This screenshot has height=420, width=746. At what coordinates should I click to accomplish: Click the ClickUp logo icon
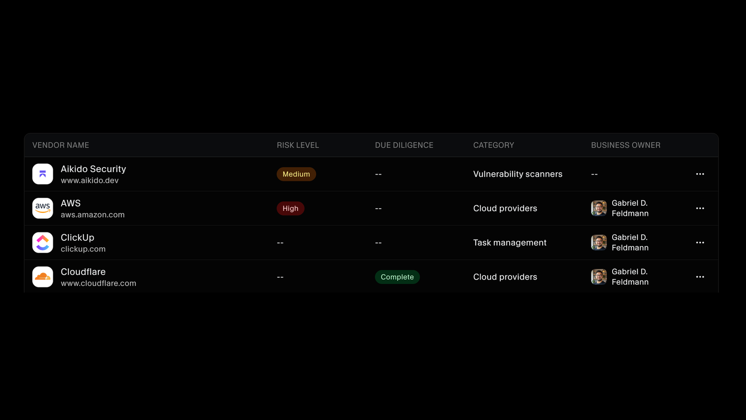coord(42,243)
